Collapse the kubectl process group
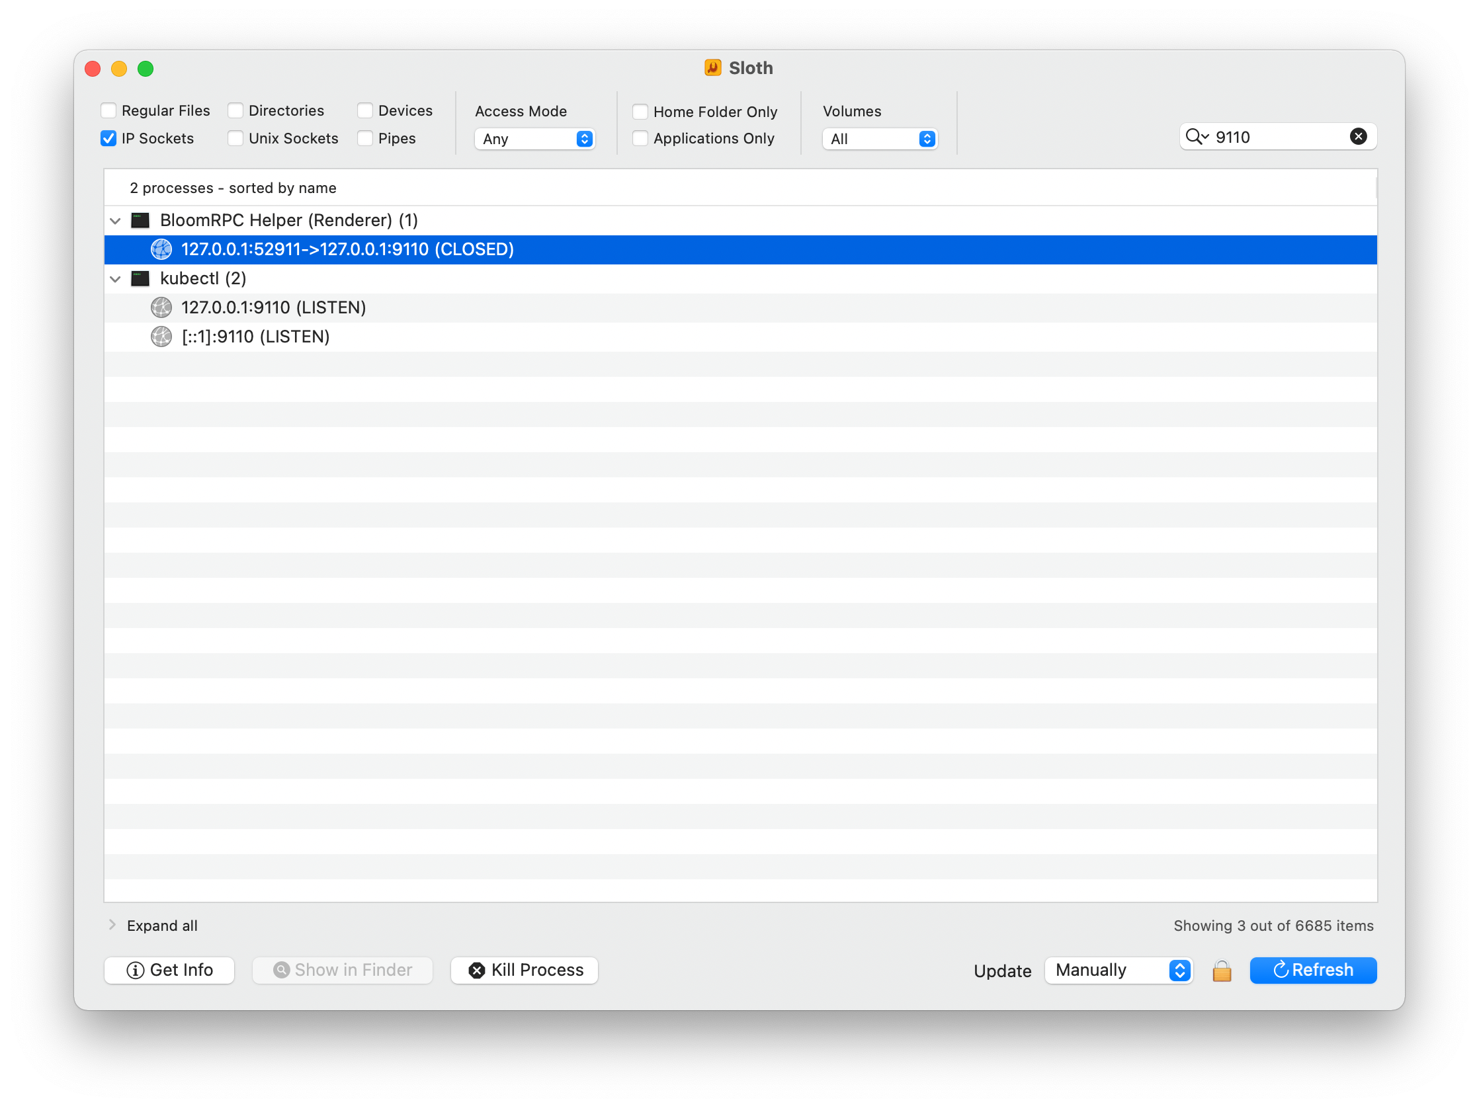 coord(115,279)
